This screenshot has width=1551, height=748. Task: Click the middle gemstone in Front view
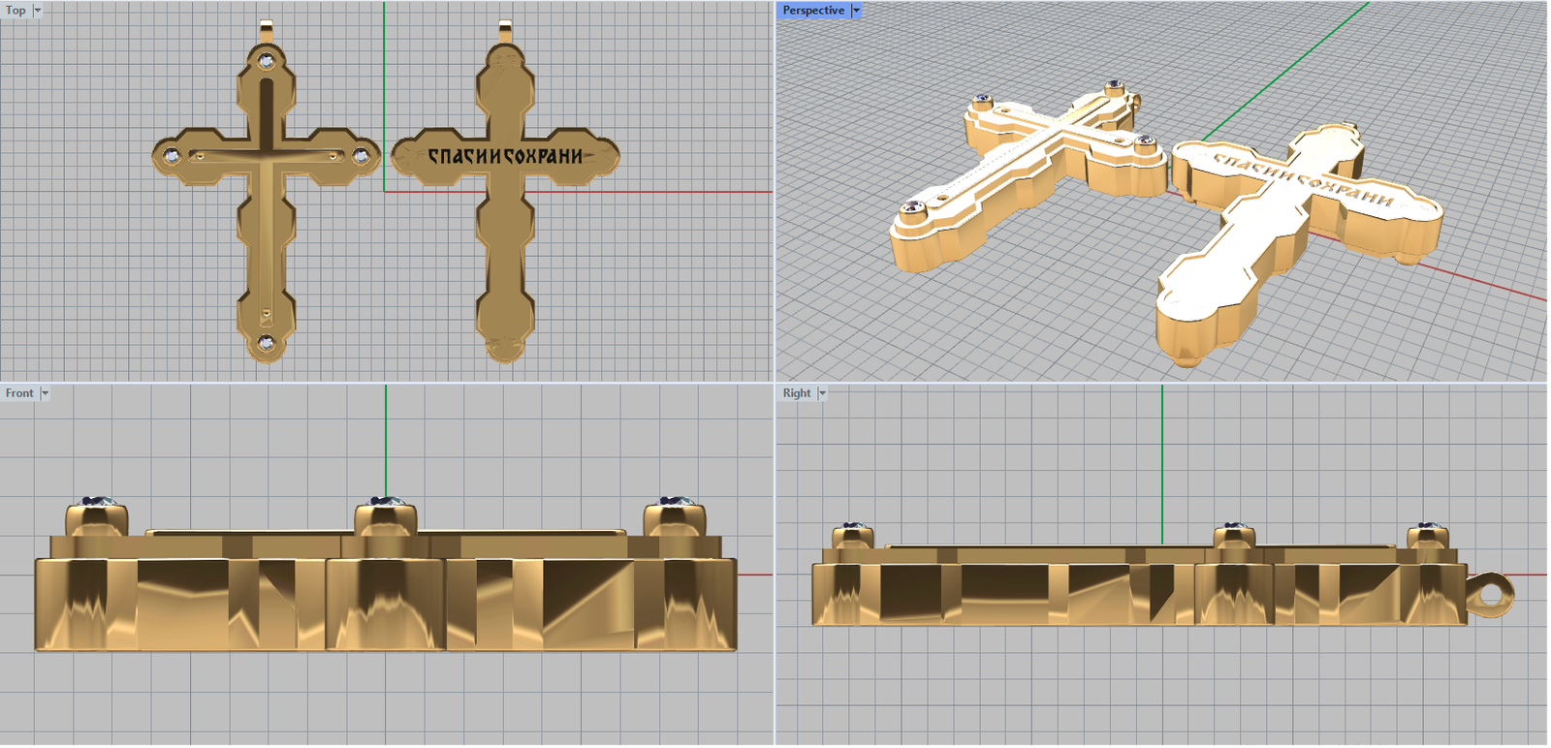coord(386,502)
